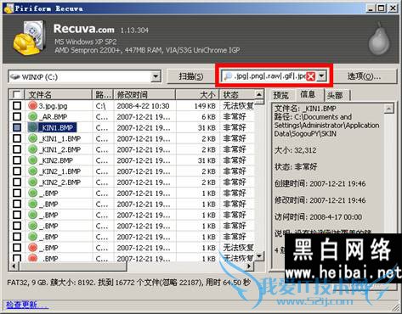The image size is (402, 314).
Task: Click the 扫描(S) scan button
Action: (191, 76)
